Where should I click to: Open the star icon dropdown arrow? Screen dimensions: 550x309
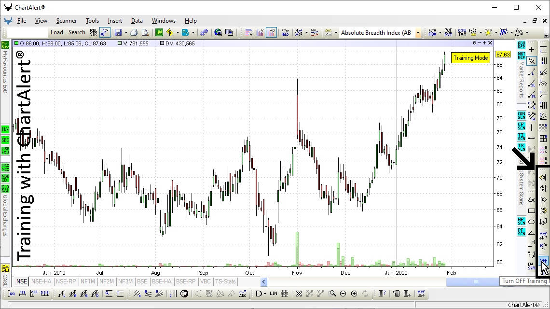(x=496, y=33)
